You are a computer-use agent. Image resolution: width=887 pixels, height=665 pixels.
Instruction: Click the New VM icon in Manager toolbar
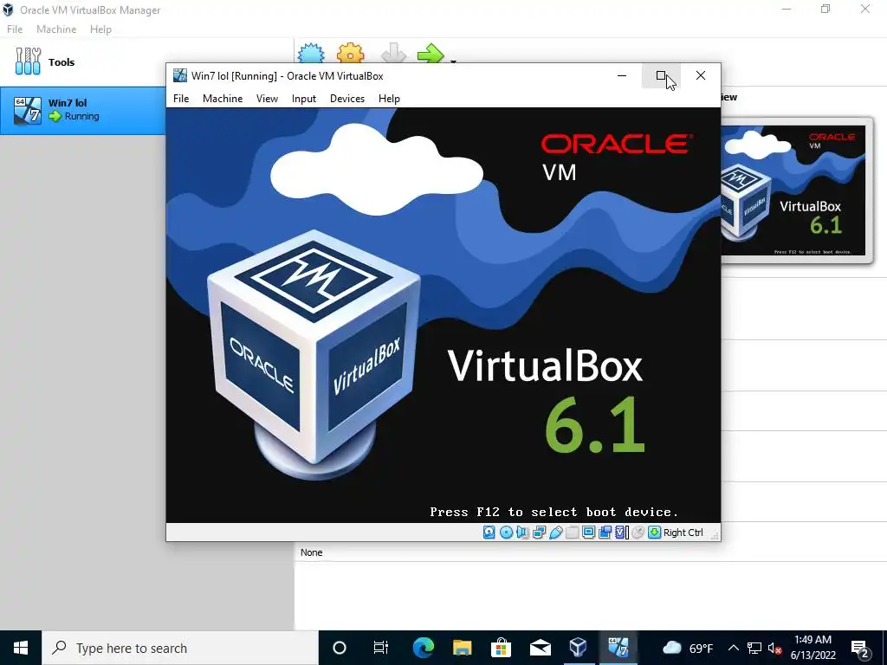[x=311, y=53]
